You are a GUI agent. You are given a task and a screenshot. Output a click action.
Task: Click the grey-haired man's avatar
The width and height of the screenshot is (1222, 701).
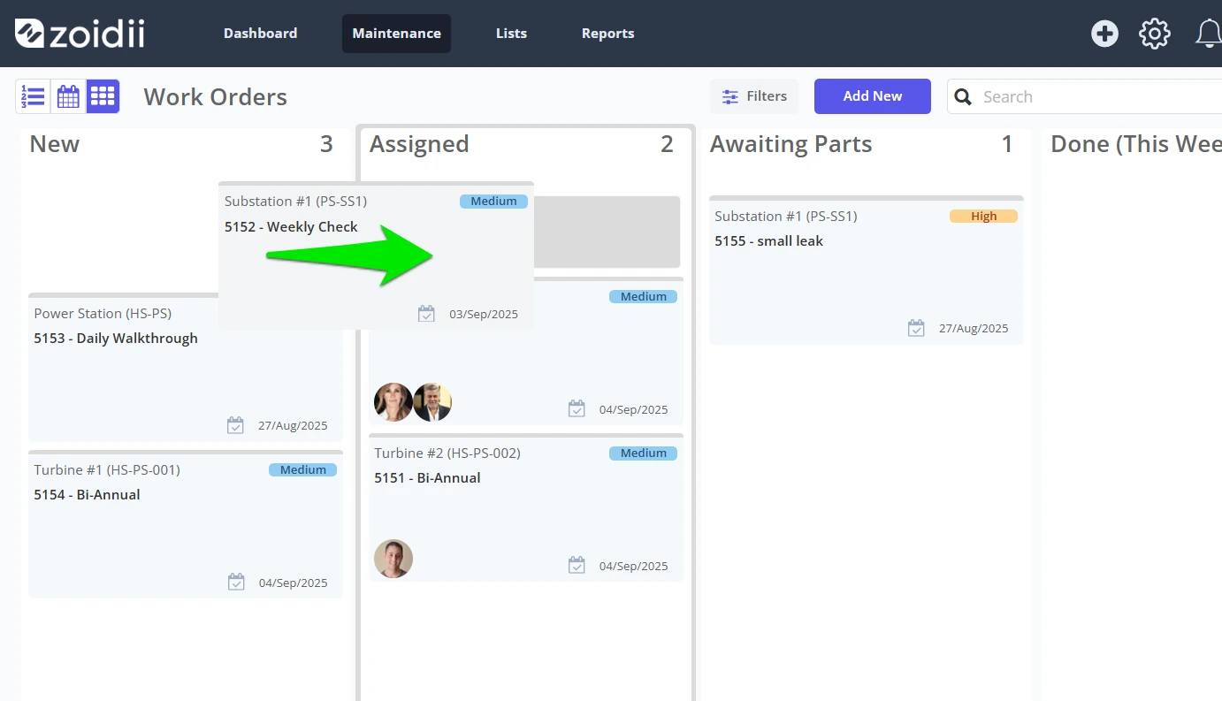pyautogui.click(x=432, y=402)
